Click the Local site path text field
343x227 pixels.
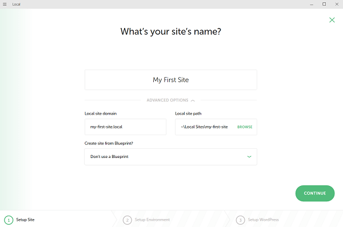point(204,127)
